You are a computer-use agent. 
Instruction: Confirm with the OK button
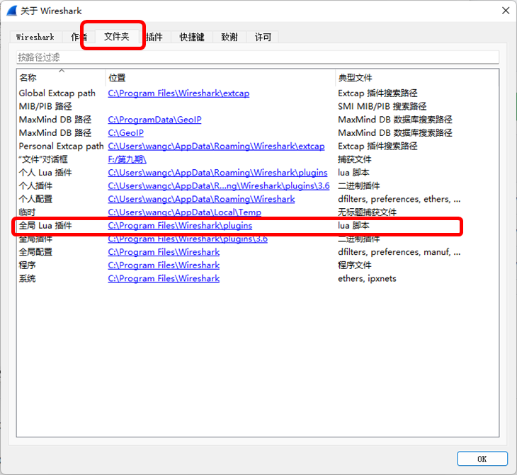(482, 459)
